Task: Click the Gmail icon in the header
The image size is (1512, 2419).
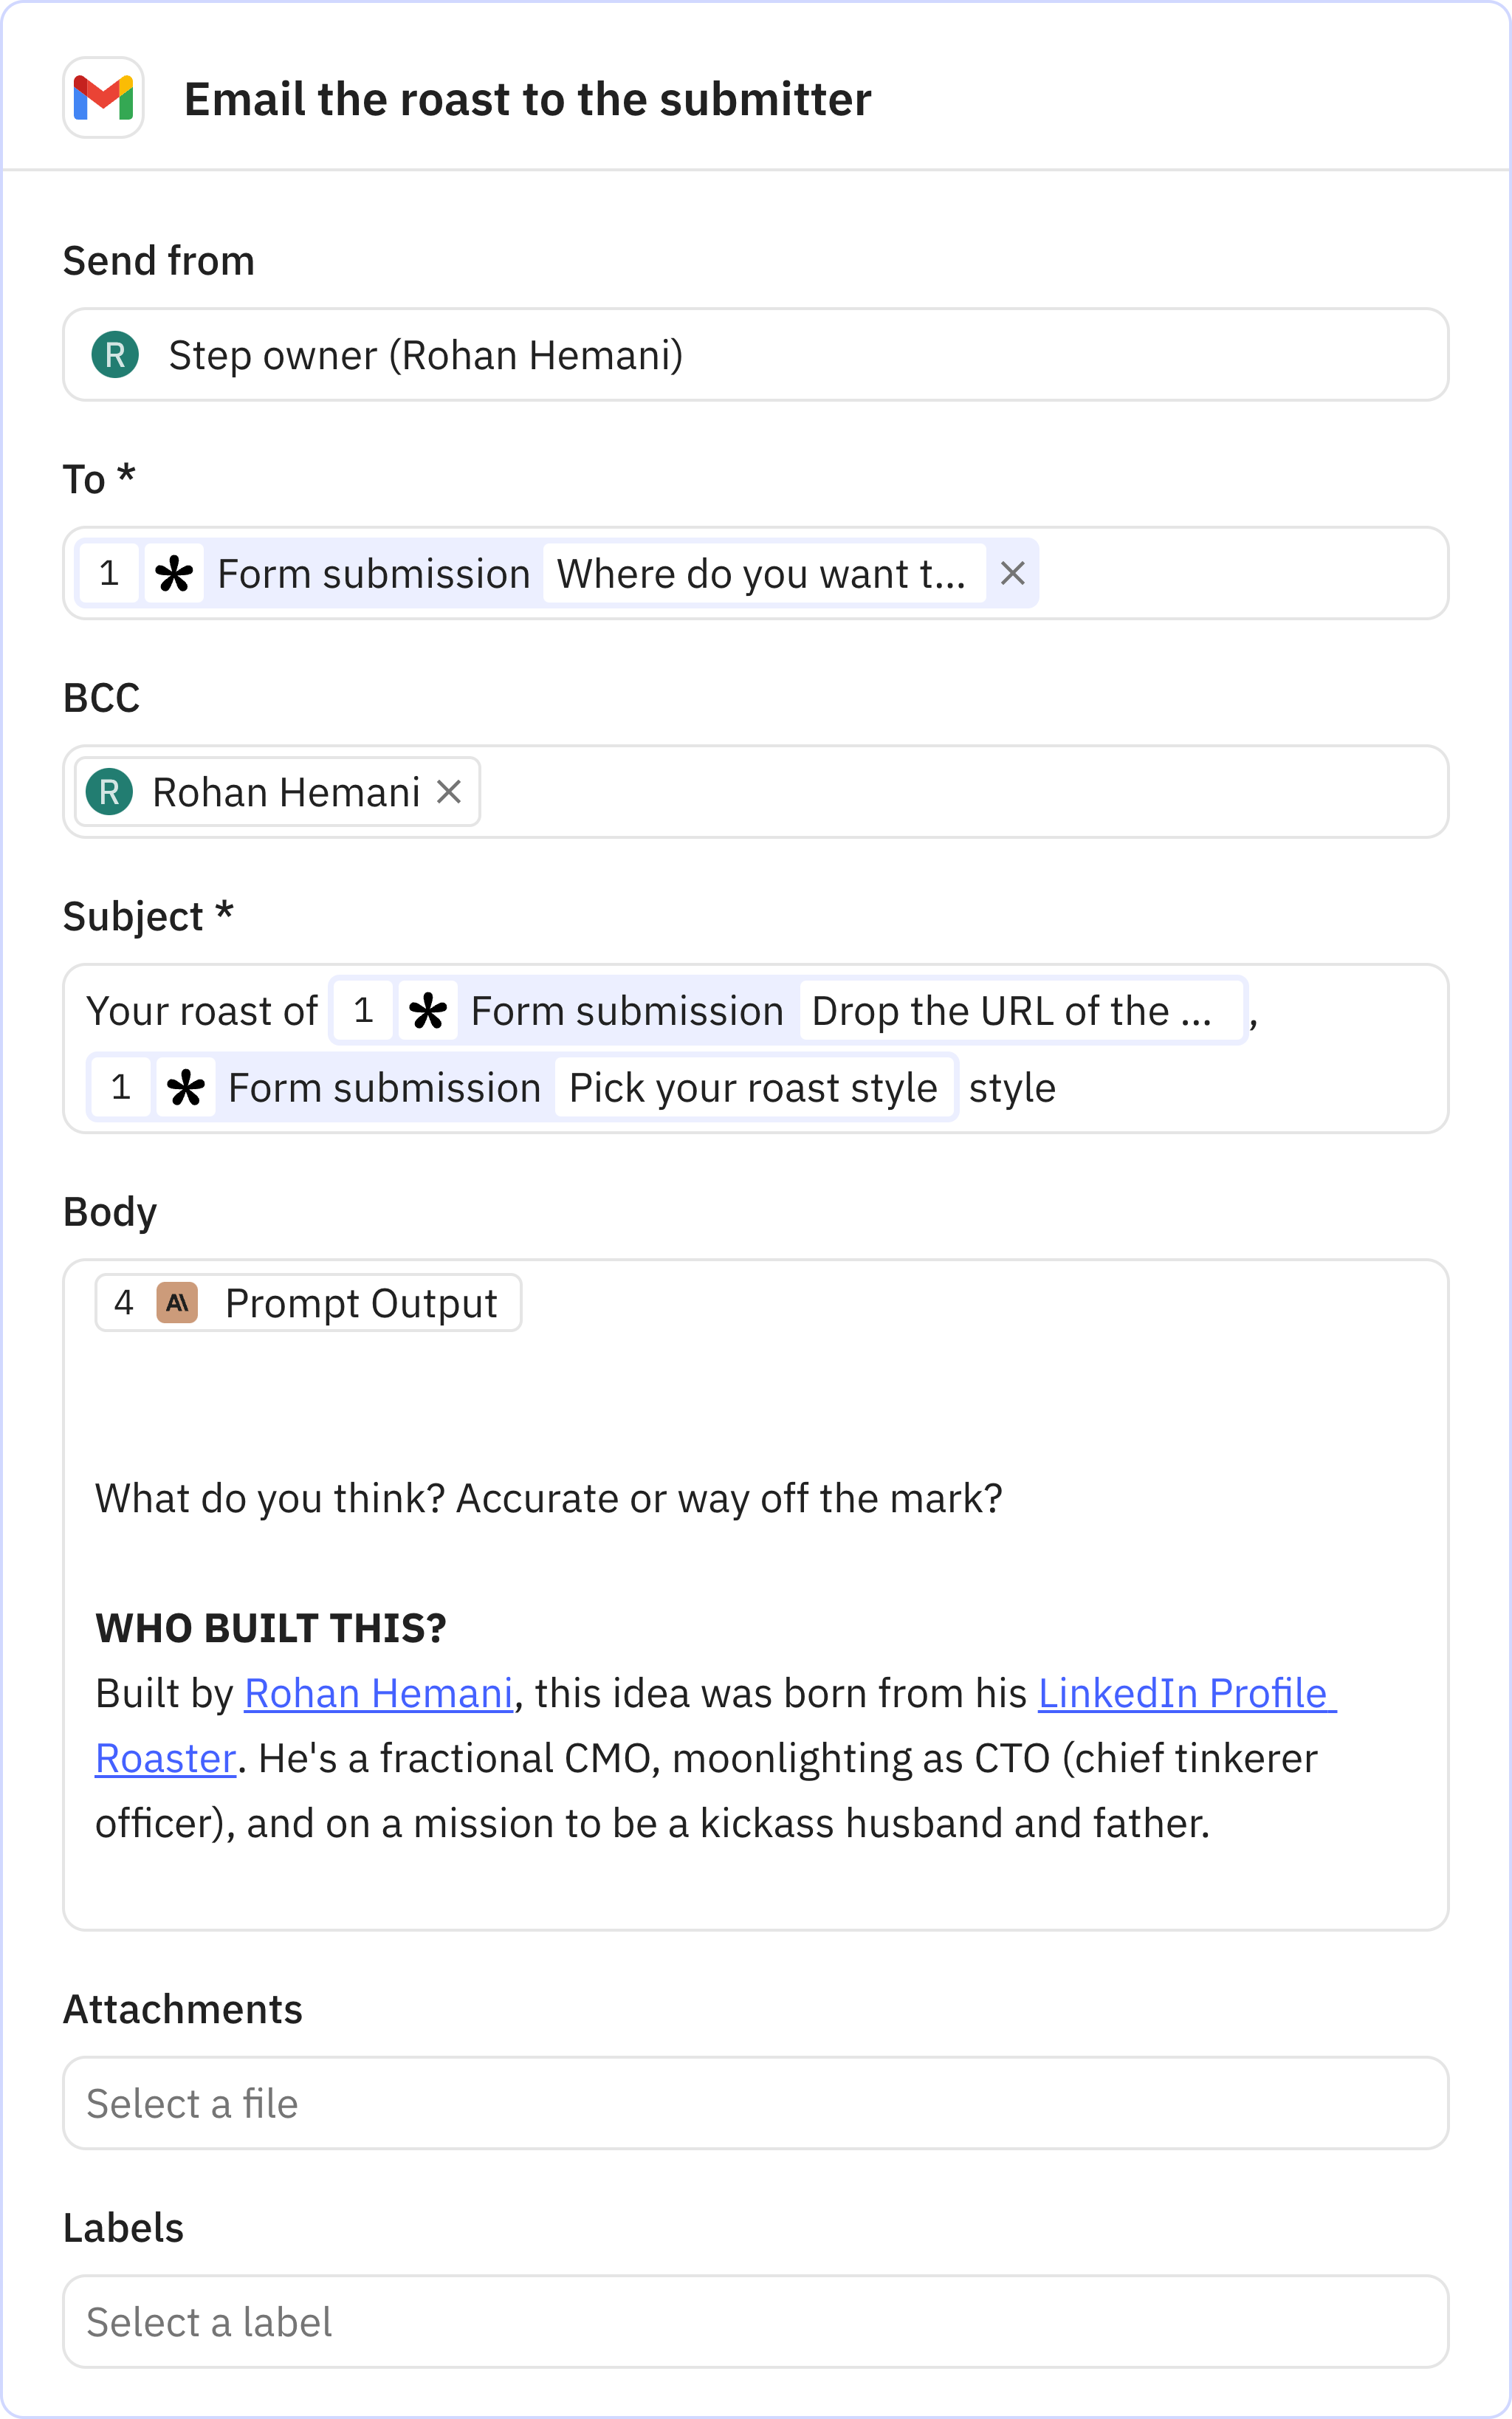Action: click(103, 98)
